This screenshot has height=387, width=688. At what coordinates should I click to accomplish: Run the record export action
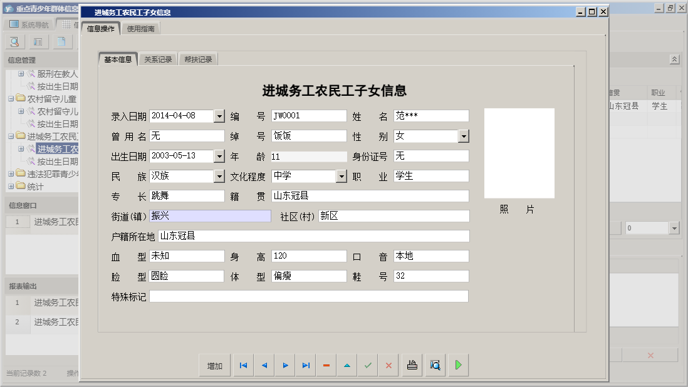click(458, 364)
